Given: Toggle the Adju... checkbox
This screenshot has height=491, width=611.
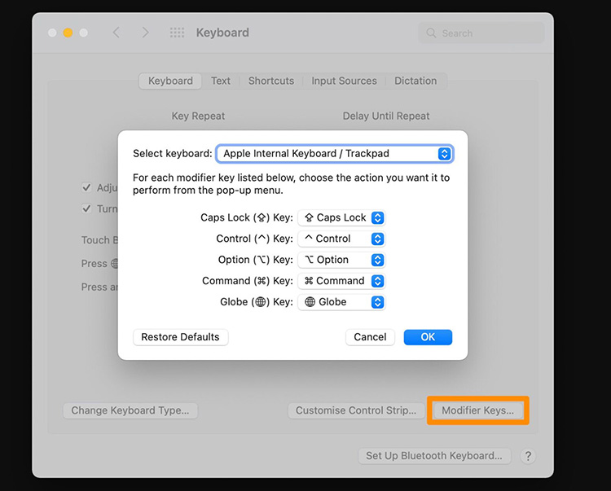Looking at the screenshot, I should (86, 187).
